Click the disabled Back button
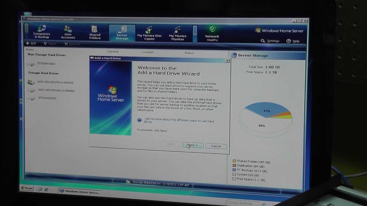The width and height of the screenshot is (367, 206). pyautogui.click(x=170, y=144)
